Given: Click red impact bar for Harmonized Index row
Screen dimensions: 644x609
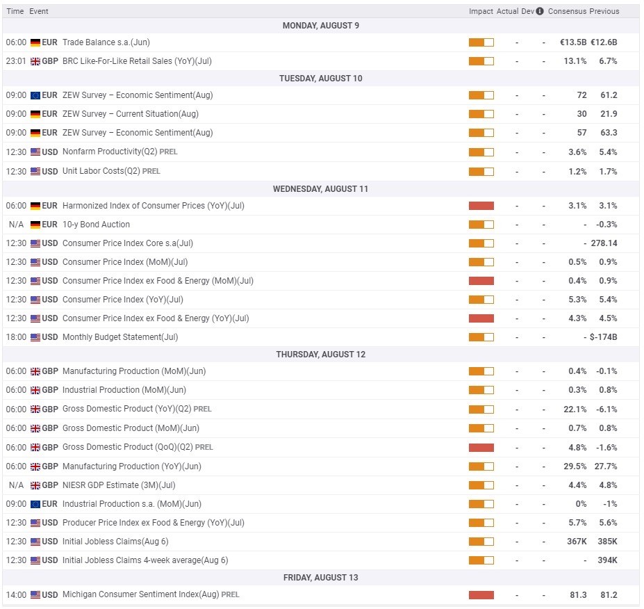Looking at the screenshot, I should click(x=481, y=206).
